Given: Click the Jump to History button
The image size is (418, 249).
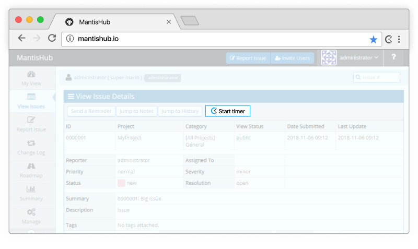Looking at the screenshot, I should click(180, 111).
